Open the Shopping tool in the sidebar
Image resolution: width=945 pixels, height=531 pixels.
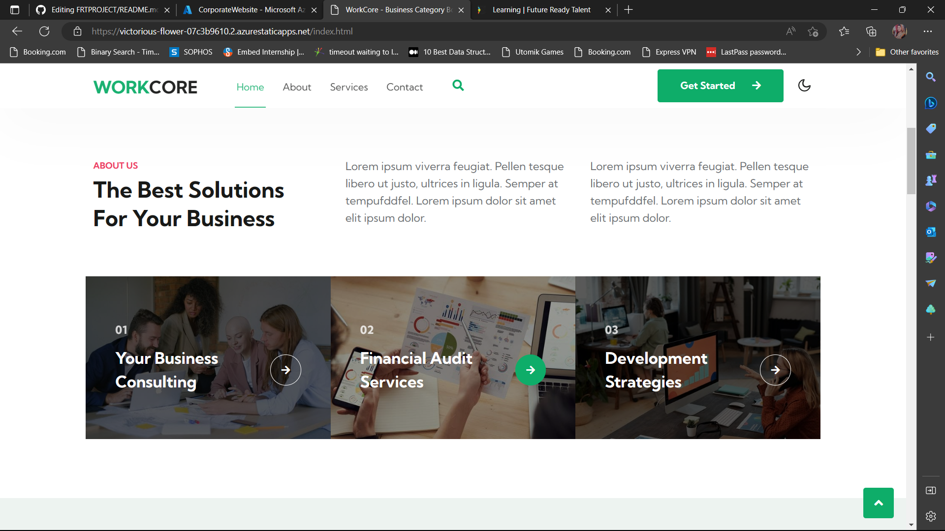[931, 128]
